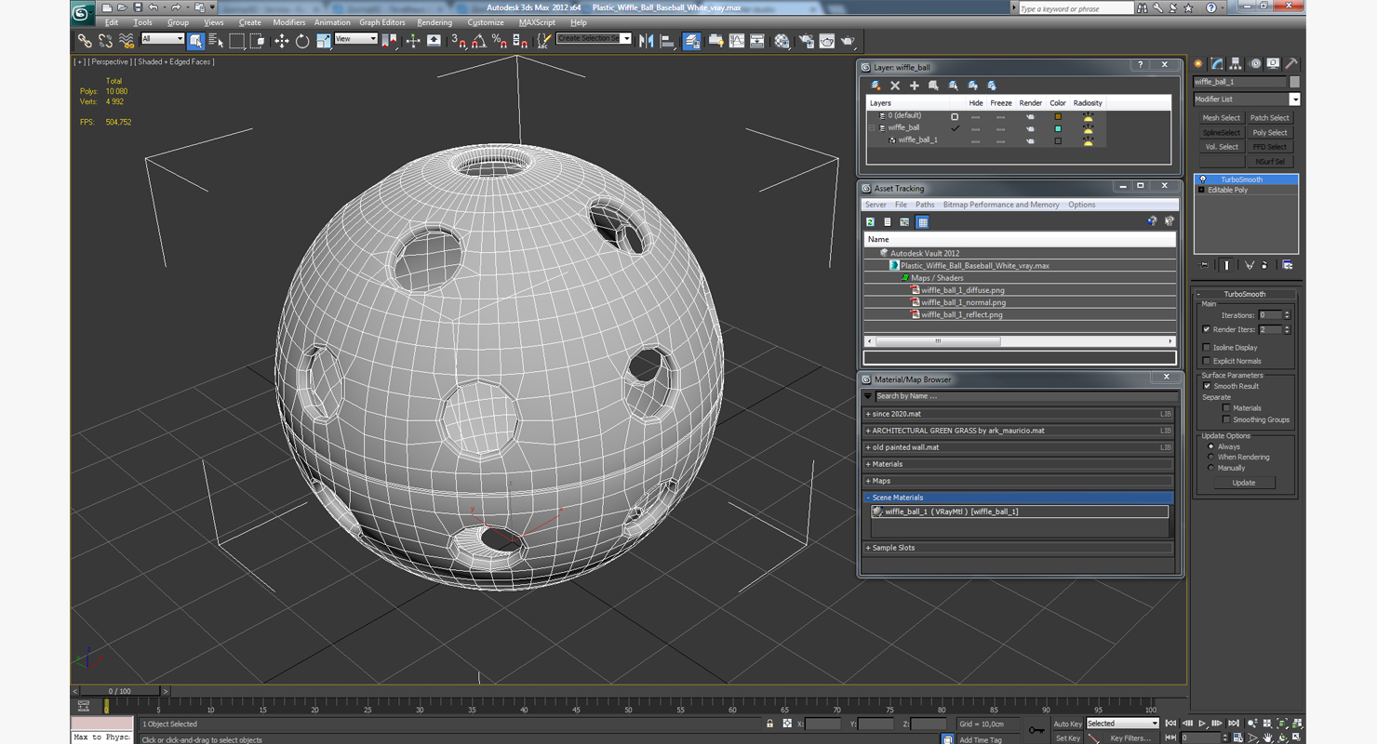
Task: Choose the Select and Scale tool
Action: pyautogui.click(x=323, y=41)
